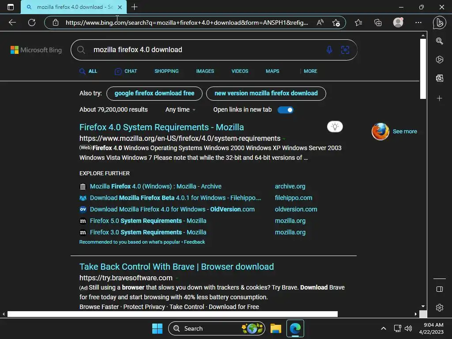Show hidden system tray icons chevron
The width and height of the screenshot is (452, 339).
coord(384,328)
